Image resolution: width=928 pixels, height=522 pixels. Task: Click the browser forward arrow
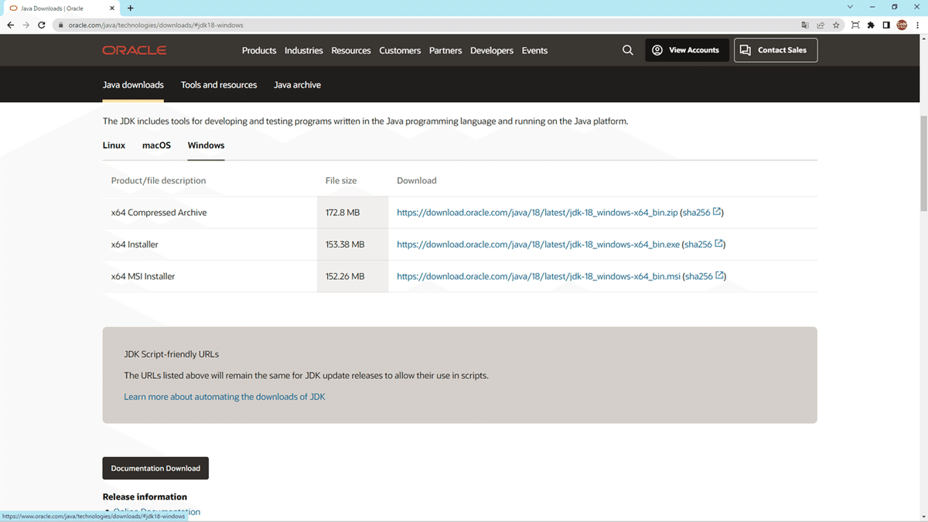26,25
